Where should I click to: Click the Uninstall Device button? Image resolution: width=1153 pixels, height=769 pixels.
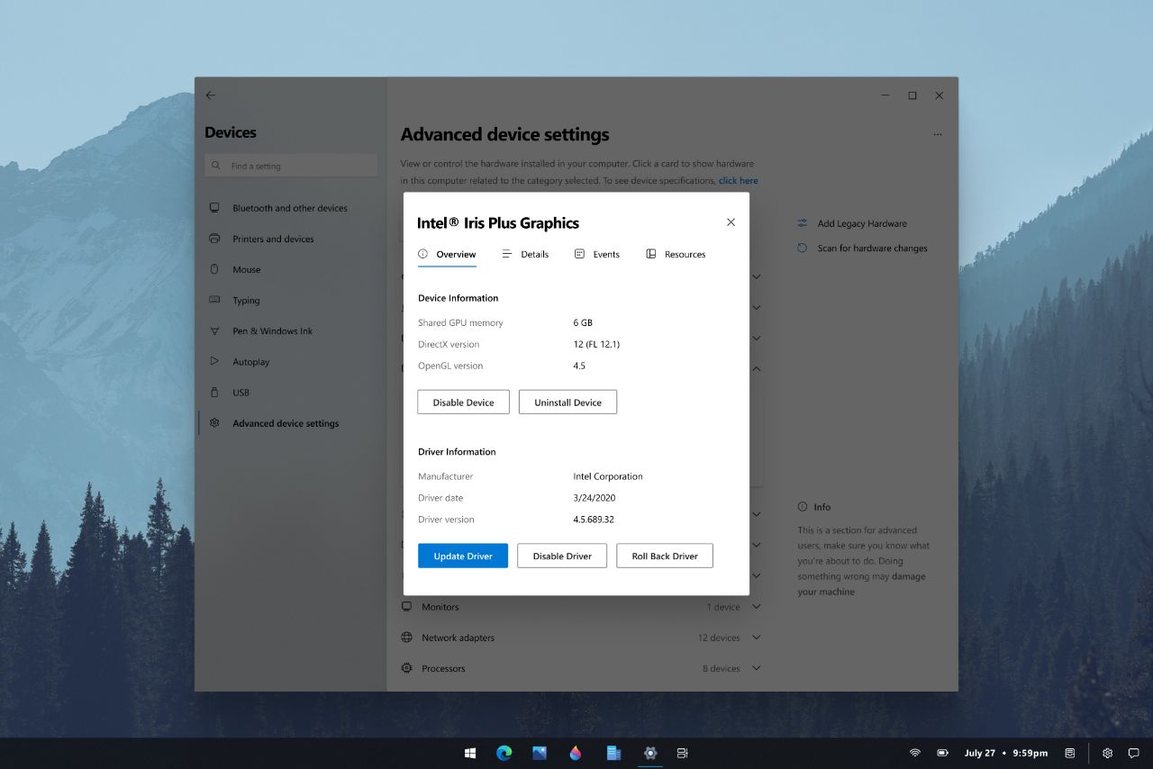coord(567,403)
